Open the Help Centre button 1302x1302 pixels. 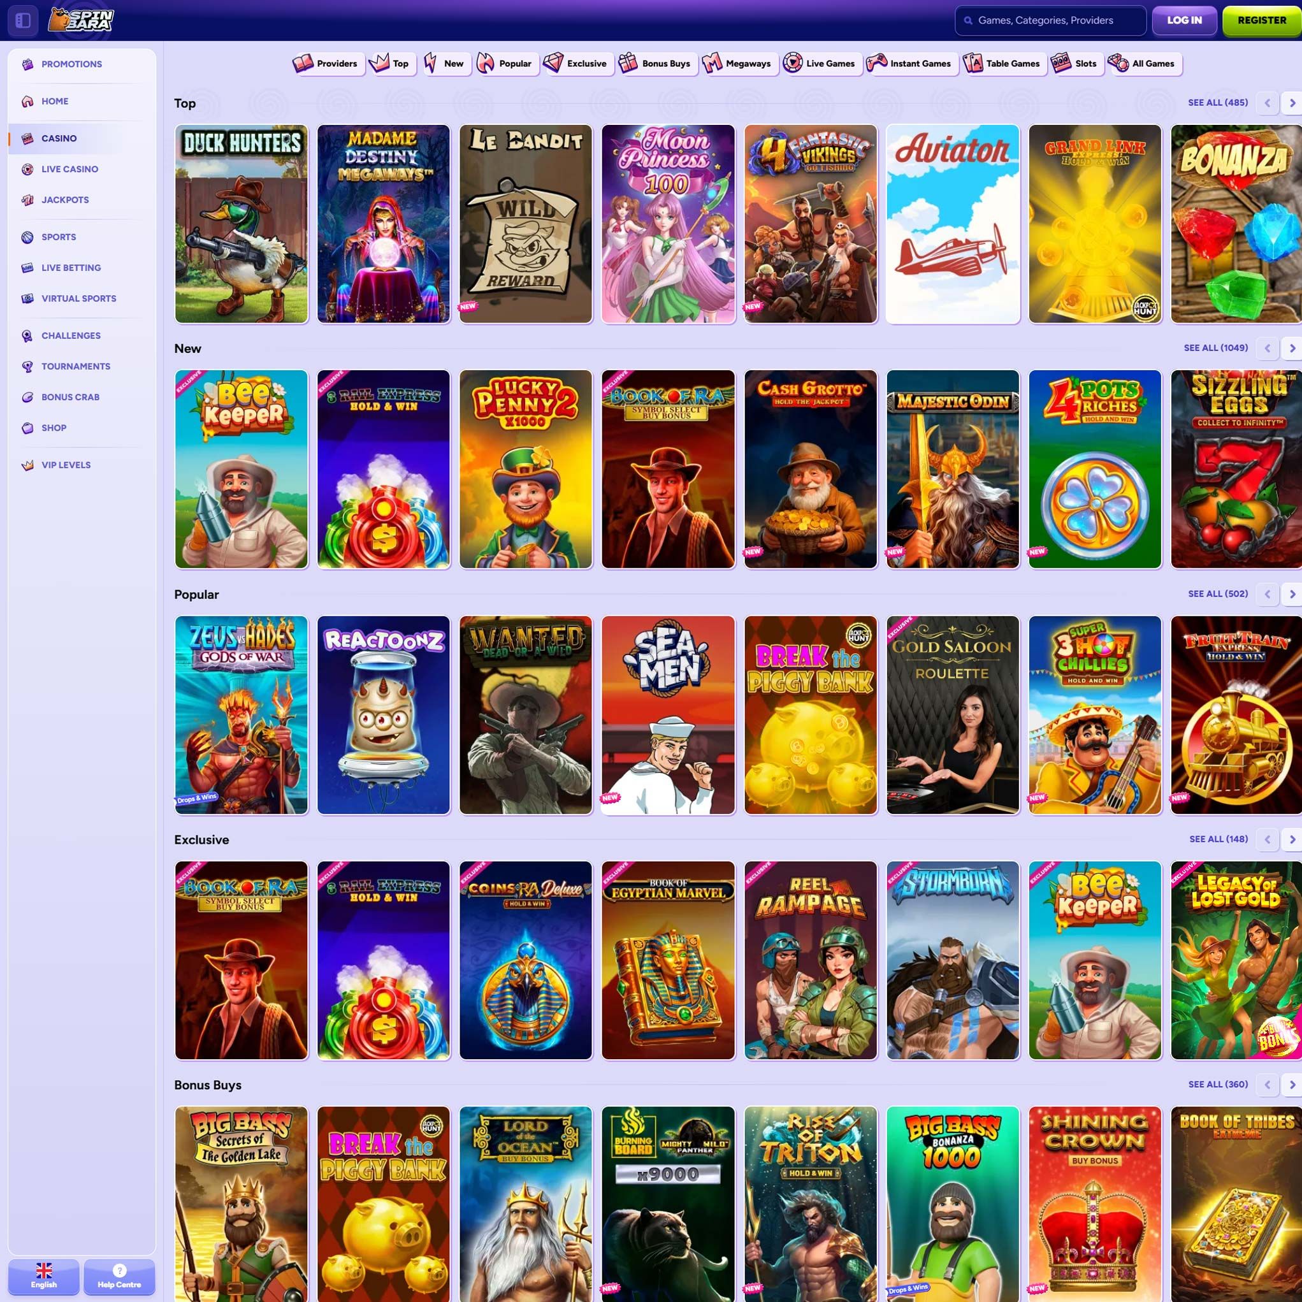[119, 1276]
